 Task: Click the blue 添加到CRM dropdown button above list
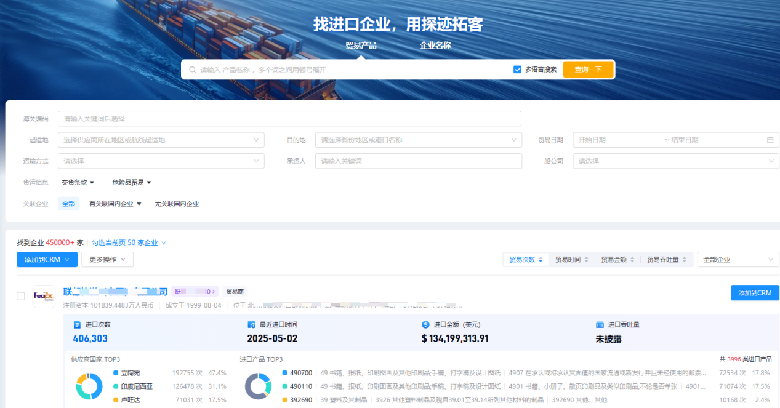(x=47, y=260)
